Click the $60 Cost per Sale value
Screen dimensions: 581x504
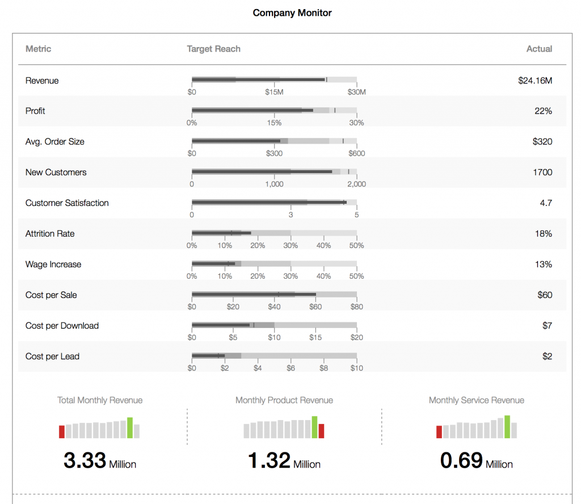pos(545,295)
